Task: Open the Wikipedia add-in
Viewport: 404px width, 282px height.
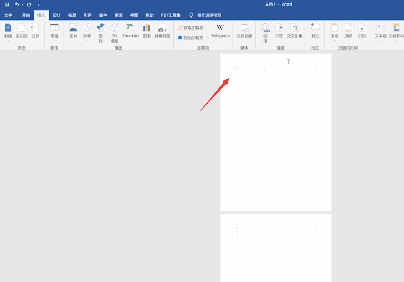Action: point(220,31)
